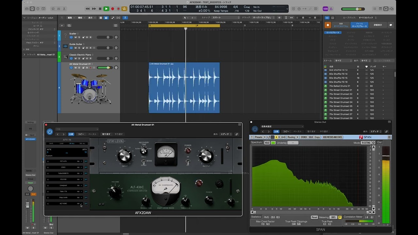The height and width of the screenshot is (235, 418).
Task: Click the ALT-436C VOLUME knob
Action: pyautogui.click(x=115, y=193)
